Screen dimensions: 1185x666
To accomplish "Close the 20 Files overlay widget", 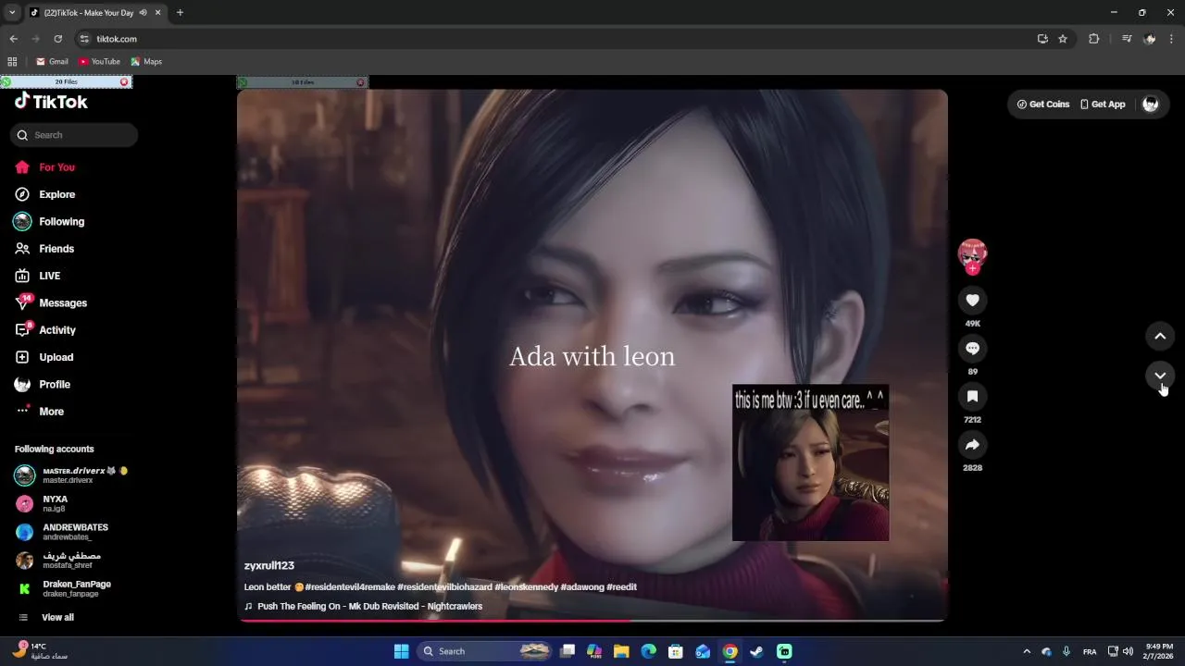I will 124,82.
